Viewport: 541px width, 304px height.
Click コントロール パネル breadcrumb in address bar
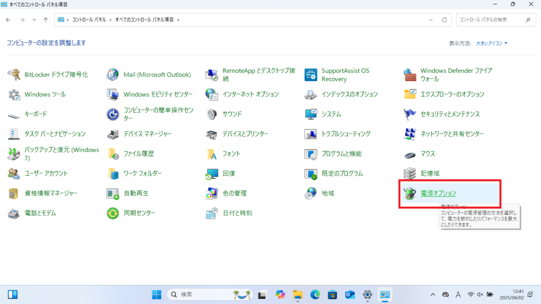[89, 20]
